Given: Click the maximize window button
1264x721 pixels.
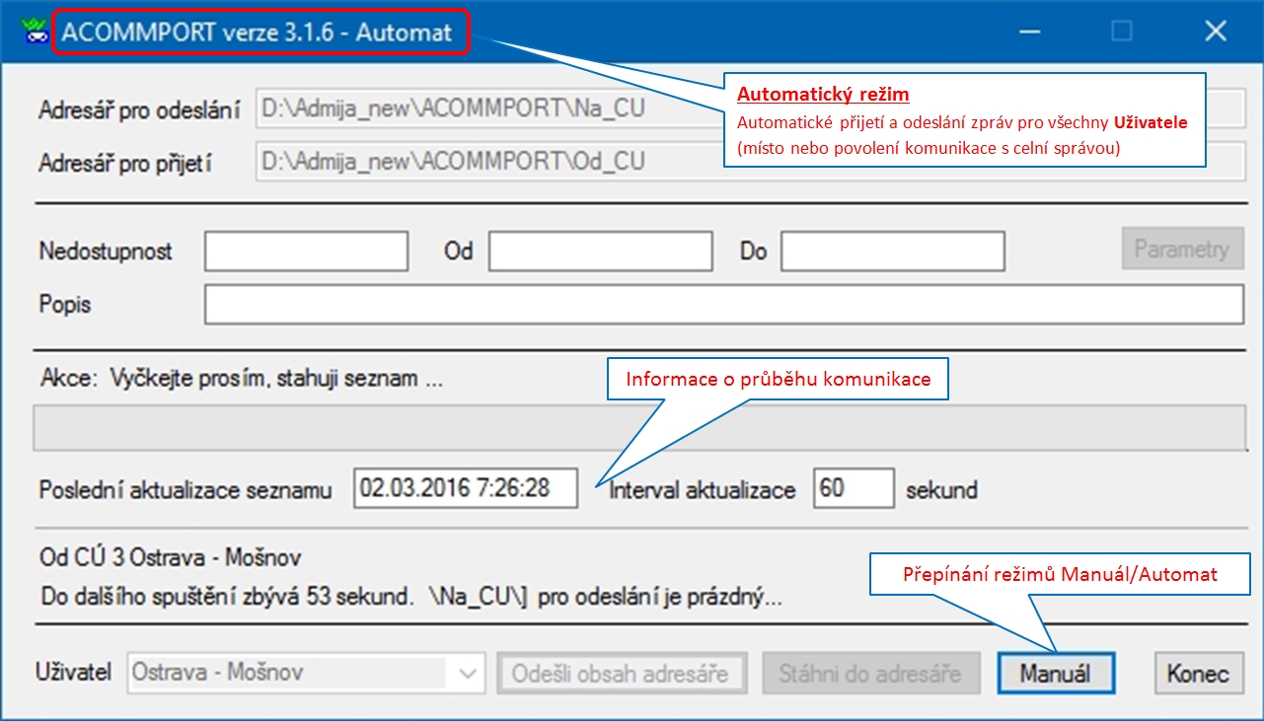Looking at the screenshot, I should tap(1122, 32).
